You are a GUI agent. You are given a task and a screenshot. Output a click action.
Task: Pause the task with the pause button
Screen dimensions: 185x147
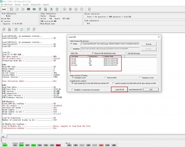(x=76, y=9)
